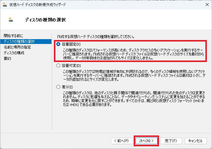Image resolution: width=212 pixels, height=149 pixels.
Task: Click the wizard disk icon in title bar
Action: 5,5
